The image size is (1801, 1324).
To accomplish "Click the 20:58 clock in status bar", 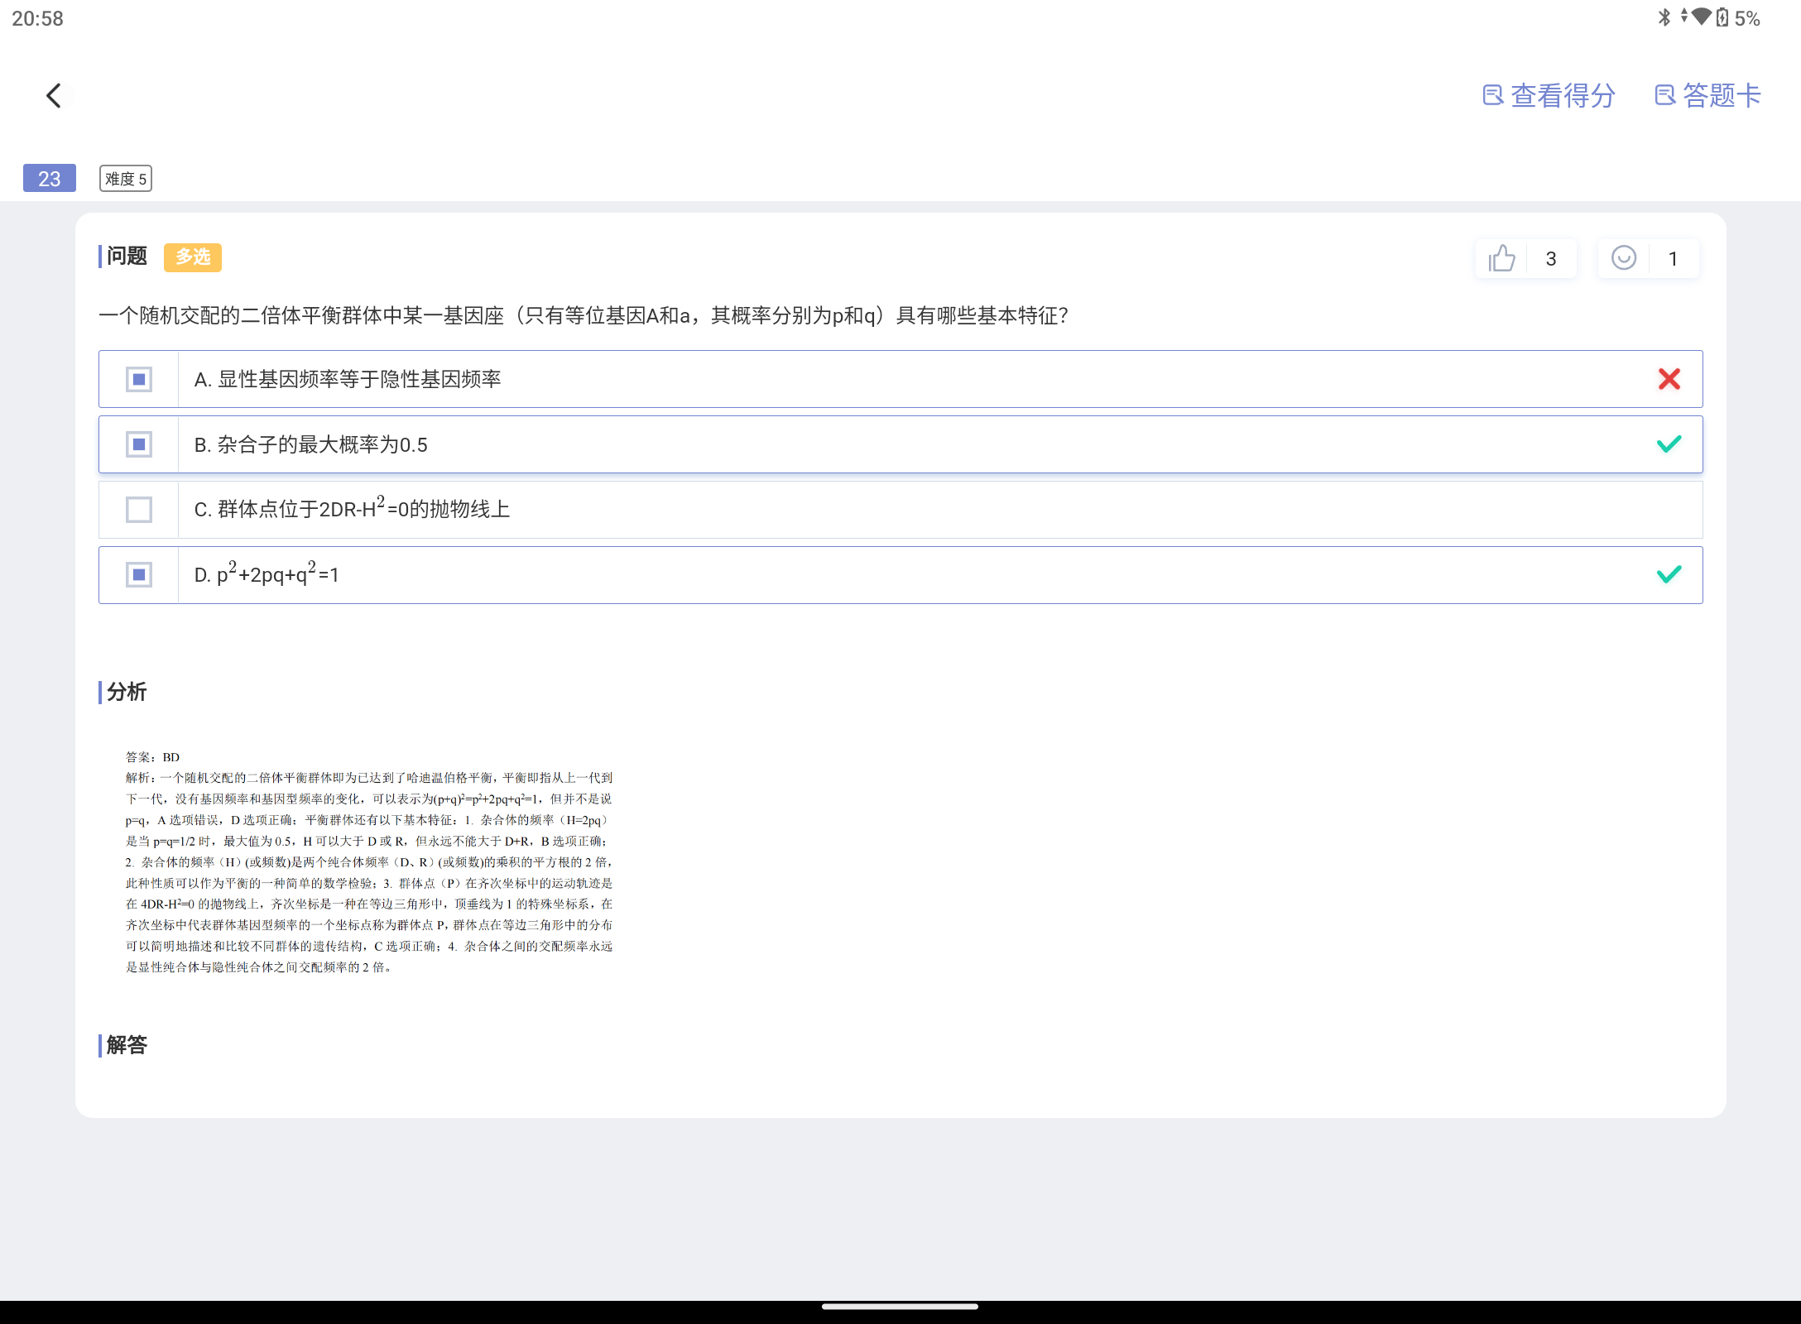I will click(x=37, y=18).
